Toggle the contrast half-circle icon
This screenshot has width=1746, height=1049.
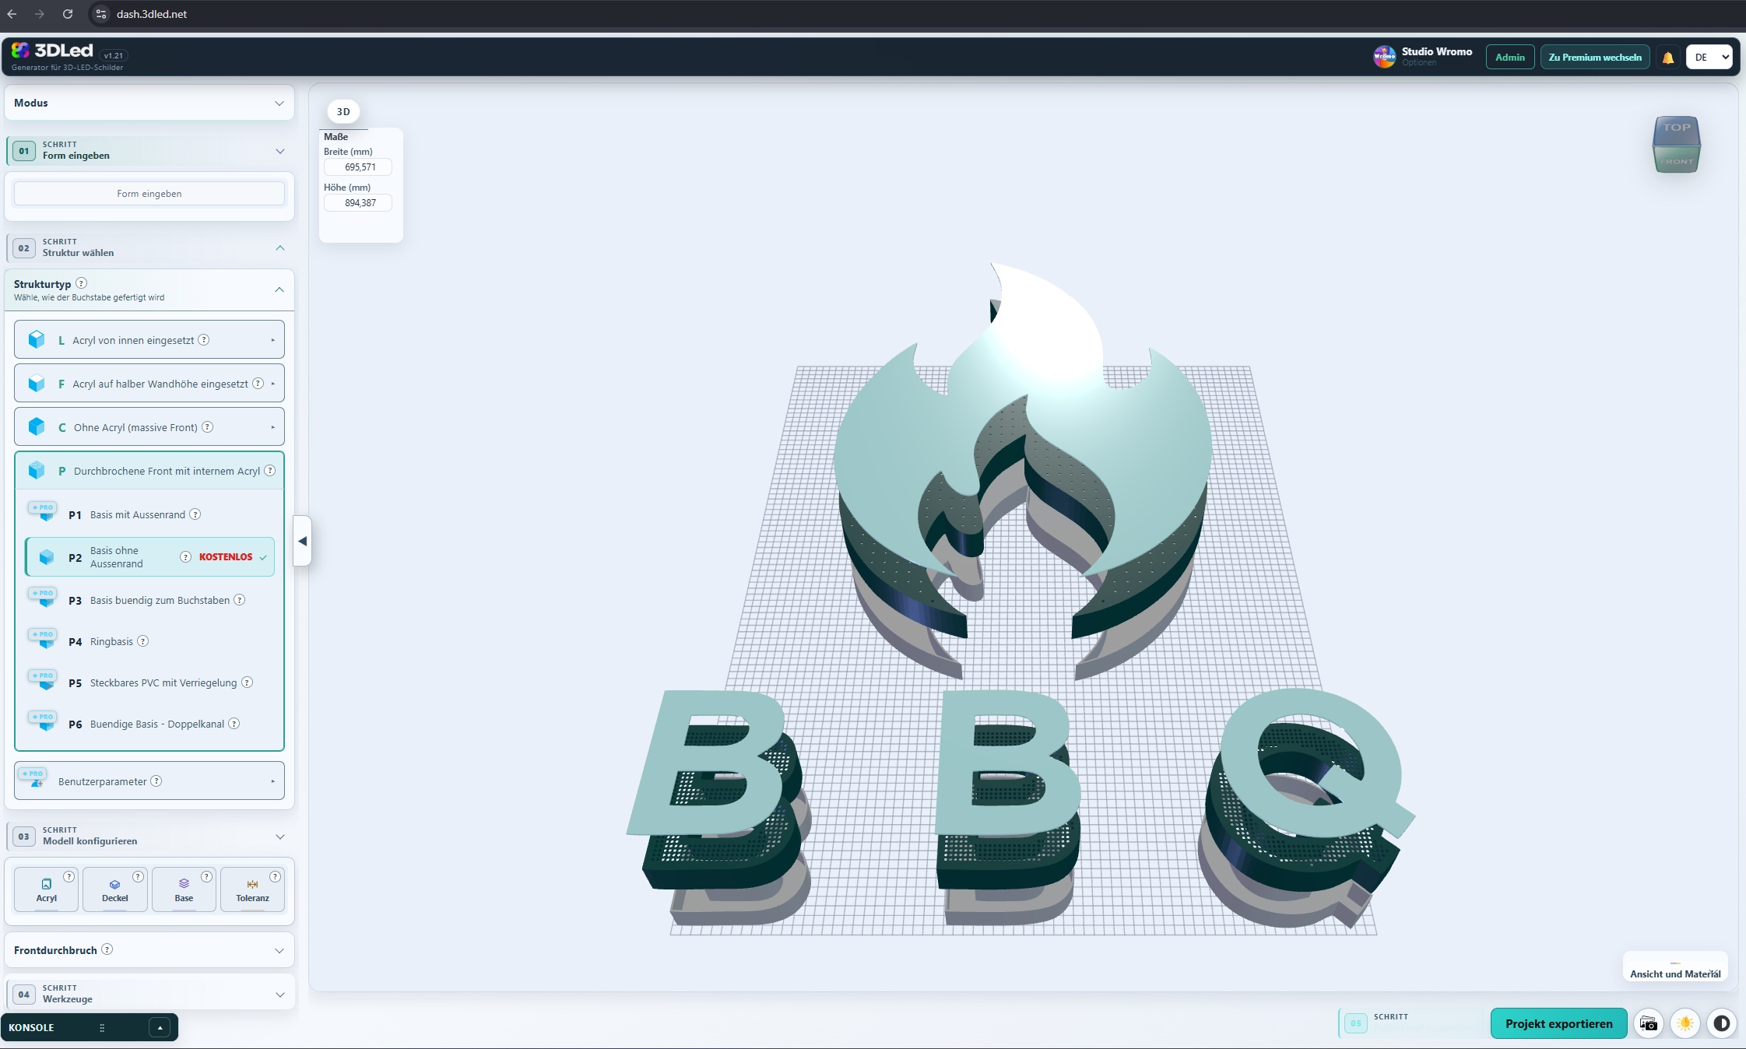(x=1722, y=1023)
